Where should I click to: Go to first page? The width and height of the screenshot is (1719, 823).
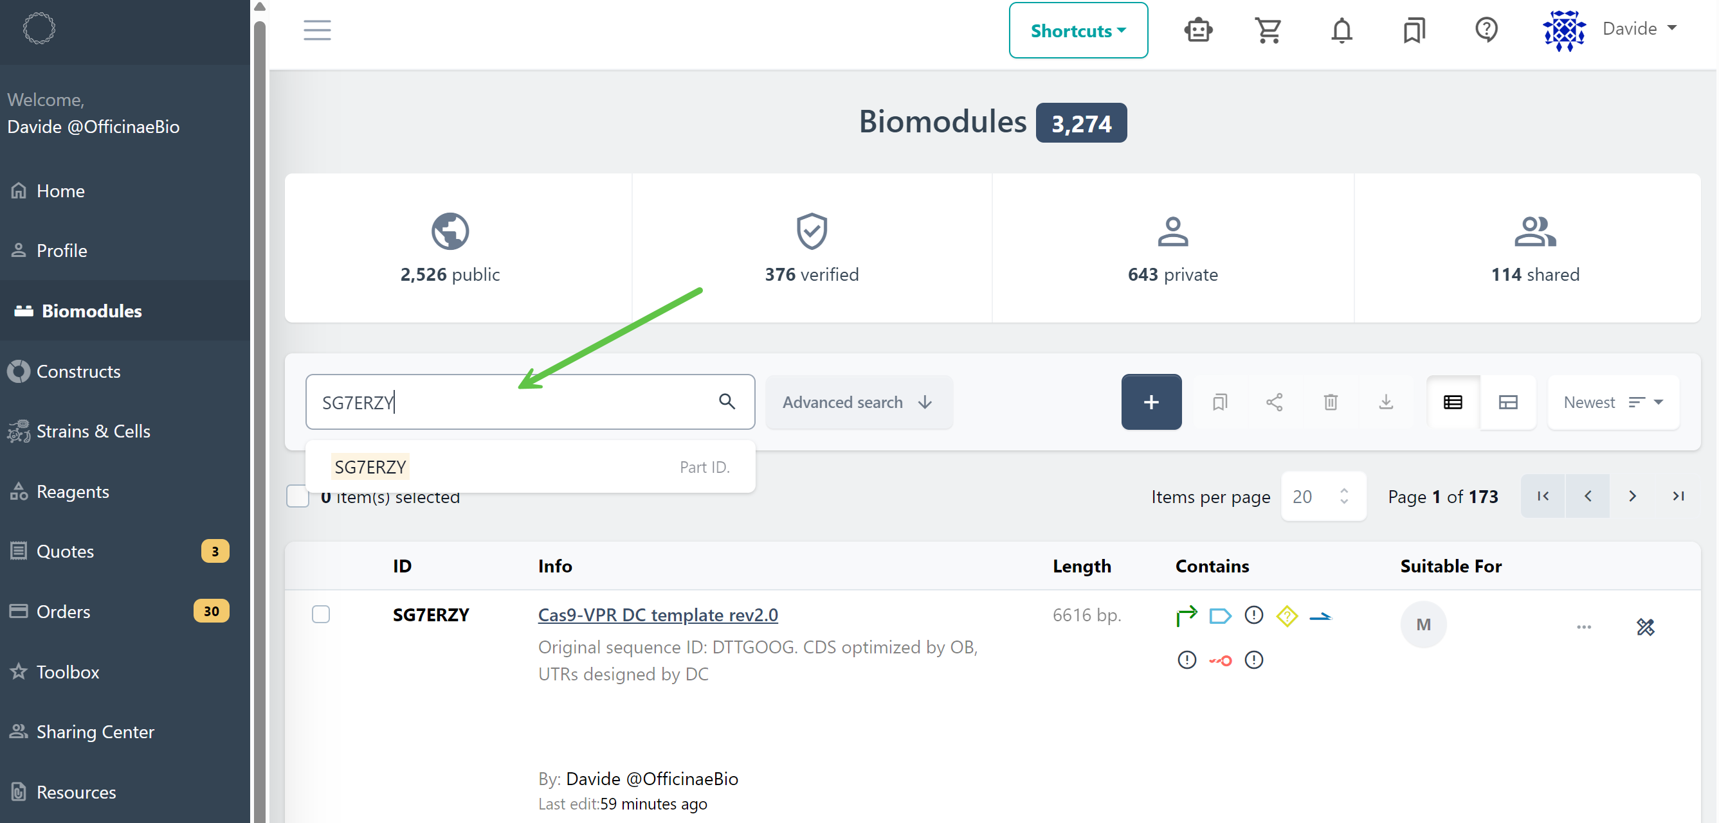point(1542,496)
